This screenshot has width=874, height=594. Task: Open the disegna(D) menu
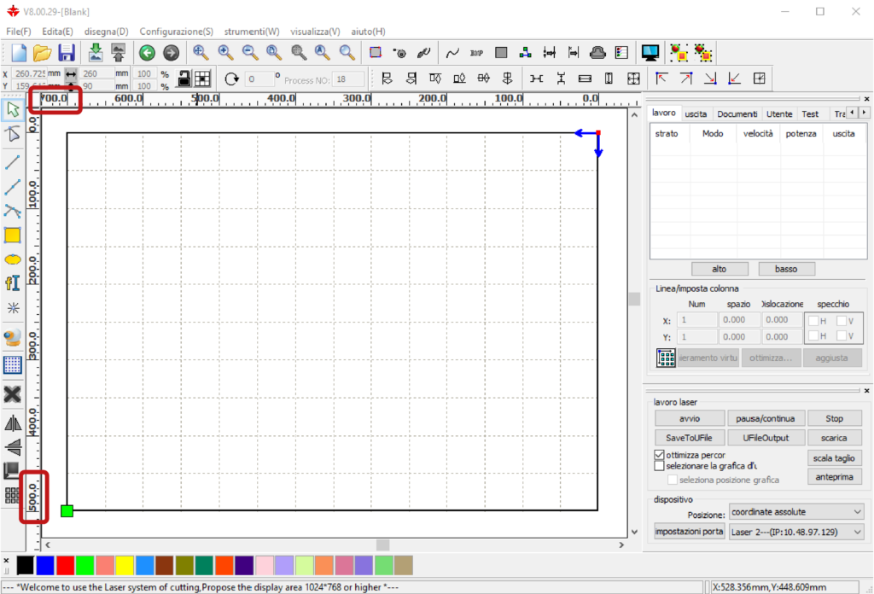click(x=106, y=32)
